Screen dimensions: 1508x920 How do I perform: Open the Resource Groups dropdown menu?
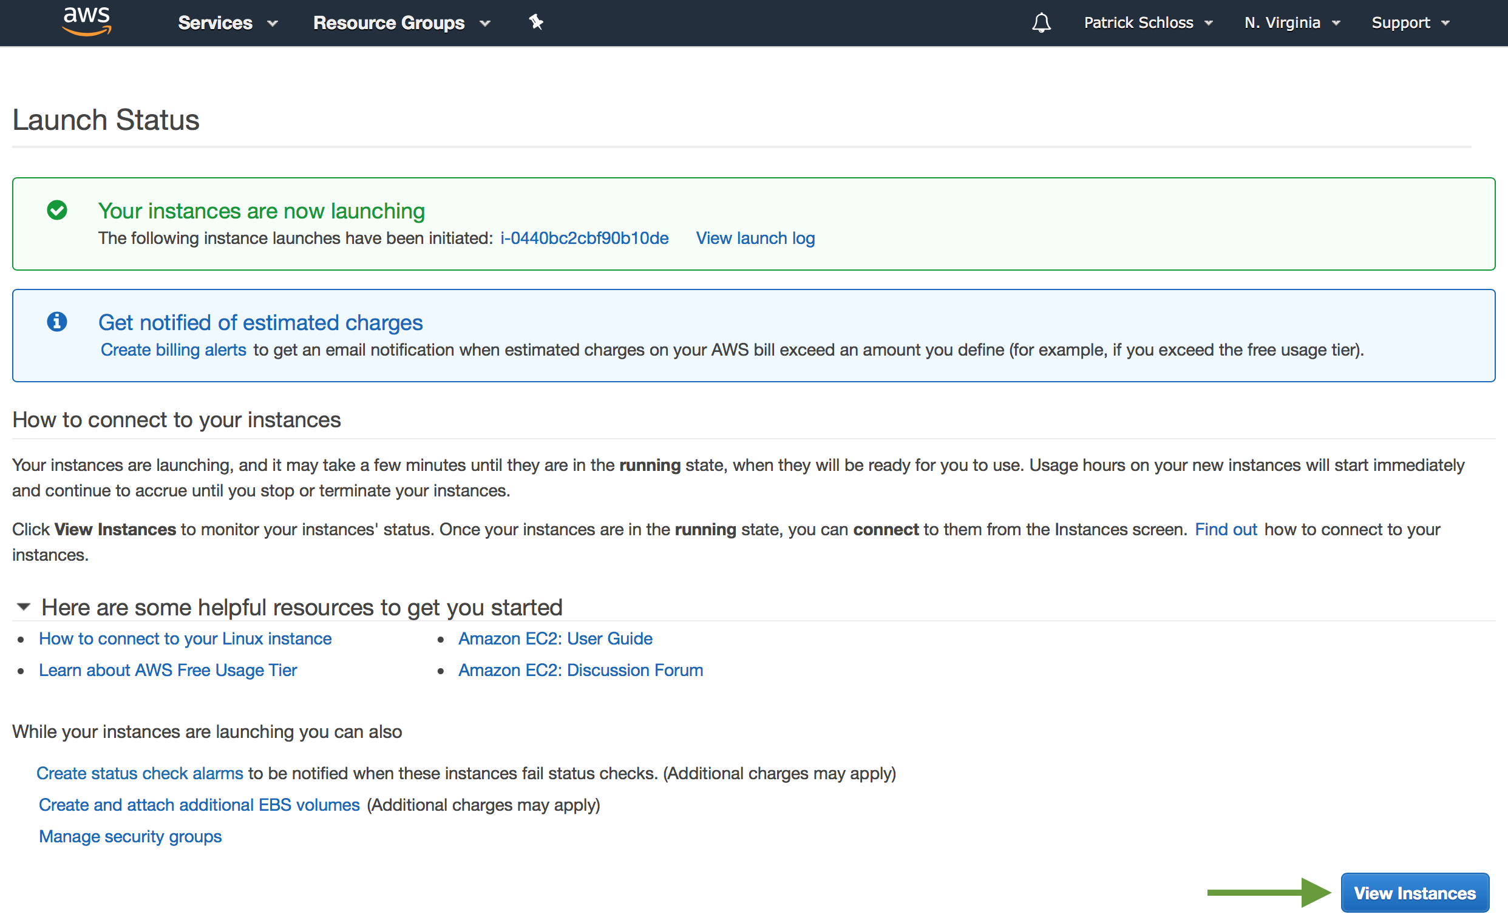[x=401, y=23]
